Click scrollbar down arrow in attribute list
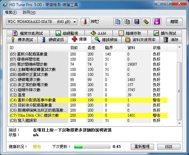189x155 pixels. tap(179, 123)
